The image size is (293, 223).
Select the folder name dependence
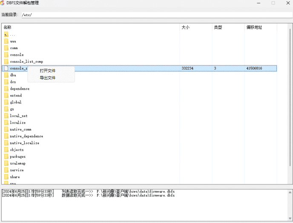click(20, 89)
